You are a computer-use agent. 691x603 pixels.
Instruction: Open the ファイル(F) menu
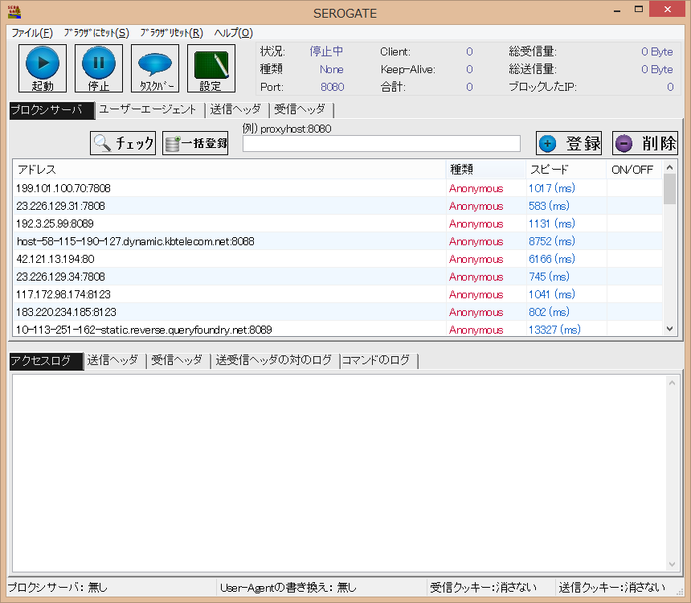click(x=31, y=33)
